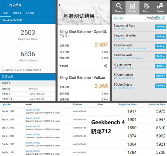Open Xiaomi Mi 8 SE link scoring 1864
Viewport: 167px width, 156px height.
pos(33,143)
